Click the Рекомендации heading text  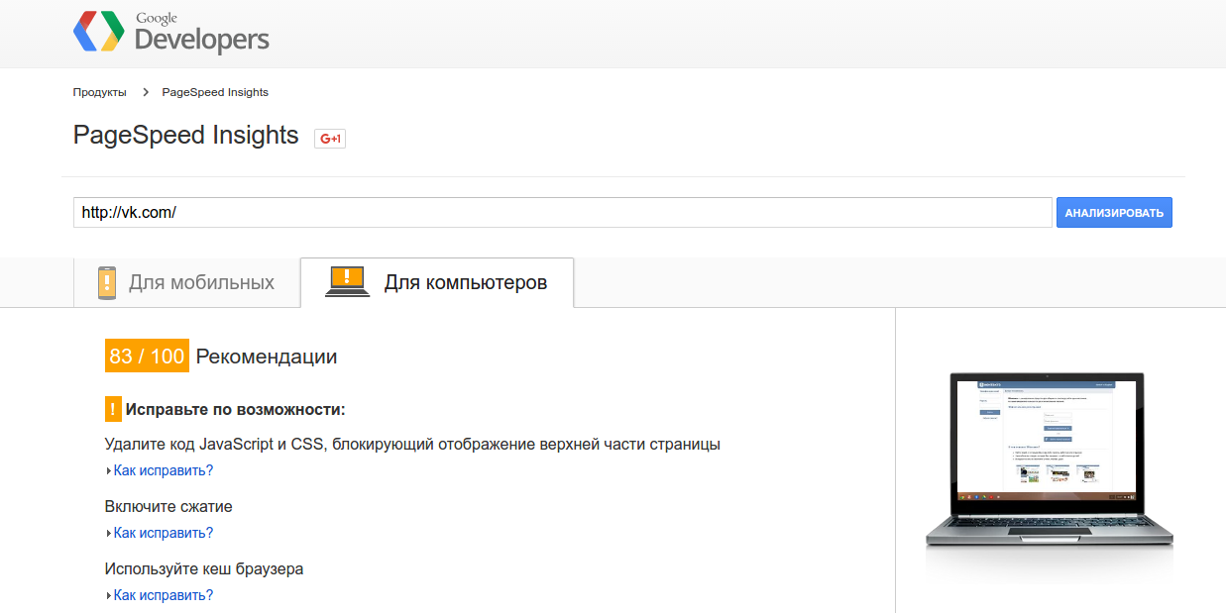tap(267, 357)
